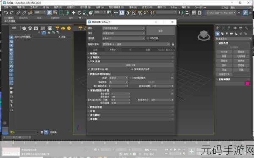Toggle the Spinner Snap button
This screenshot has height=158, width=254.
click(x=146, y=13)
